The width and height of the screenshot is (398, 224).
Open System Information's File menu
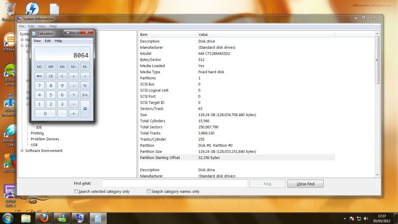(21, 26)
